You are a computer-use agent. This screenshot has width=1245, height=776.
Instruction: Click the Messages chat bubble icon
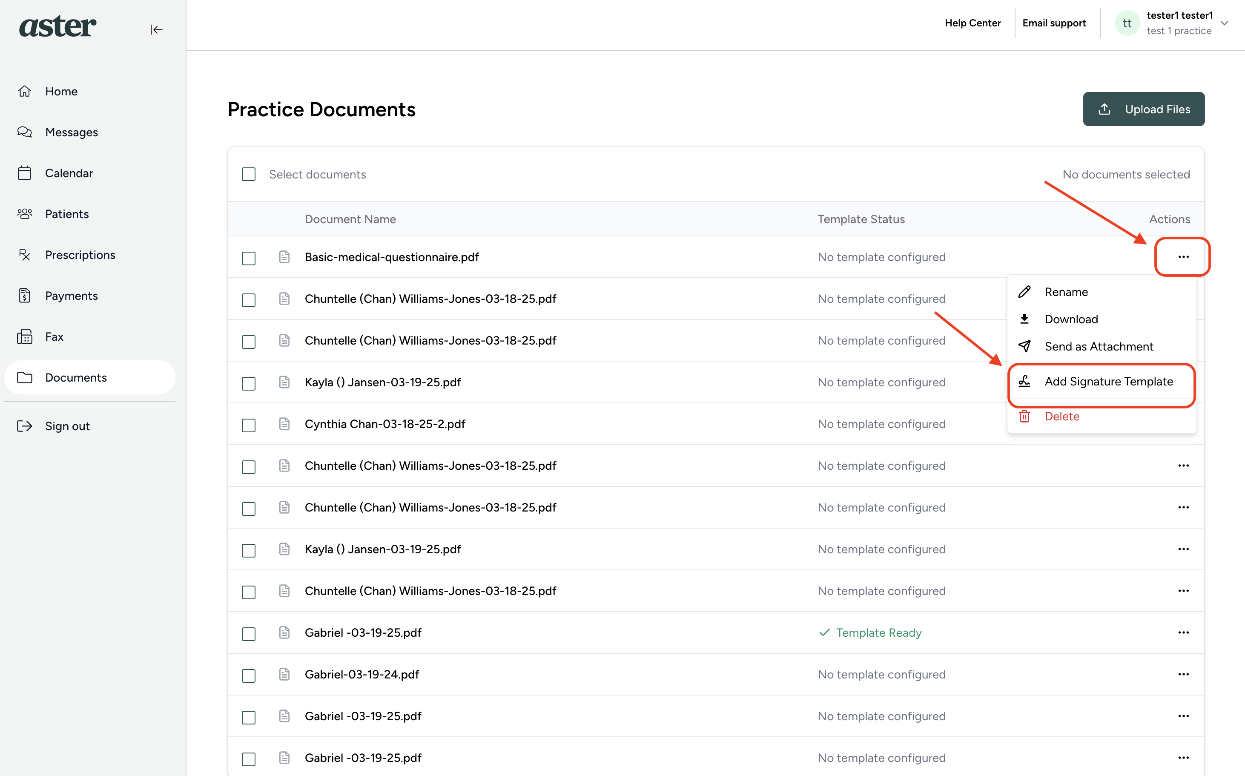click(25, 132)
